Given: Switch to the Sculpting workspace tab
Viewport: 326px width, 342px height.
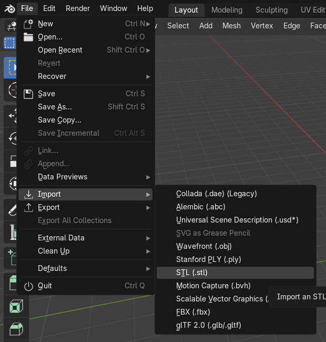Looking at the screenshot, I should coord(271,10).
